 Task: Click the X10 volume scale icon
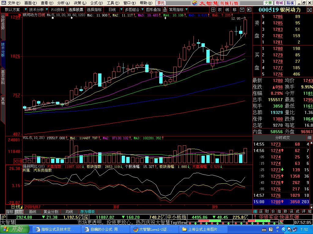17,161
